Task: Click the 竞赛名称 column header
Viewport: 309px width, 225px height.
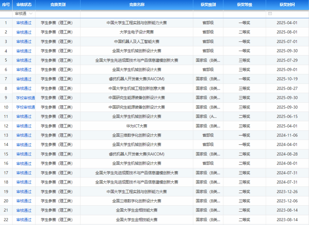Action: click(137, 5)
